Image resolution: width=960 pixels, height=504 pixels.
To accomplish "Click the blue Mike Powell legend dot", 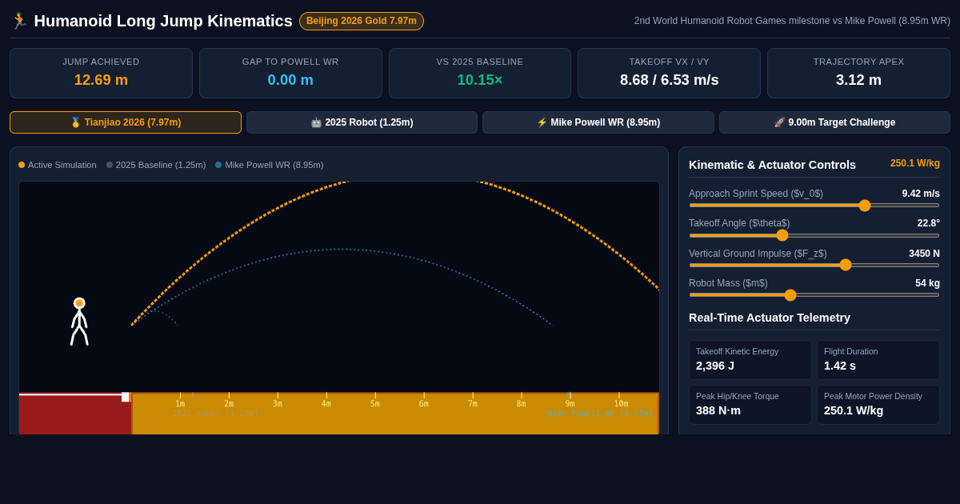I will coord(218,165).
